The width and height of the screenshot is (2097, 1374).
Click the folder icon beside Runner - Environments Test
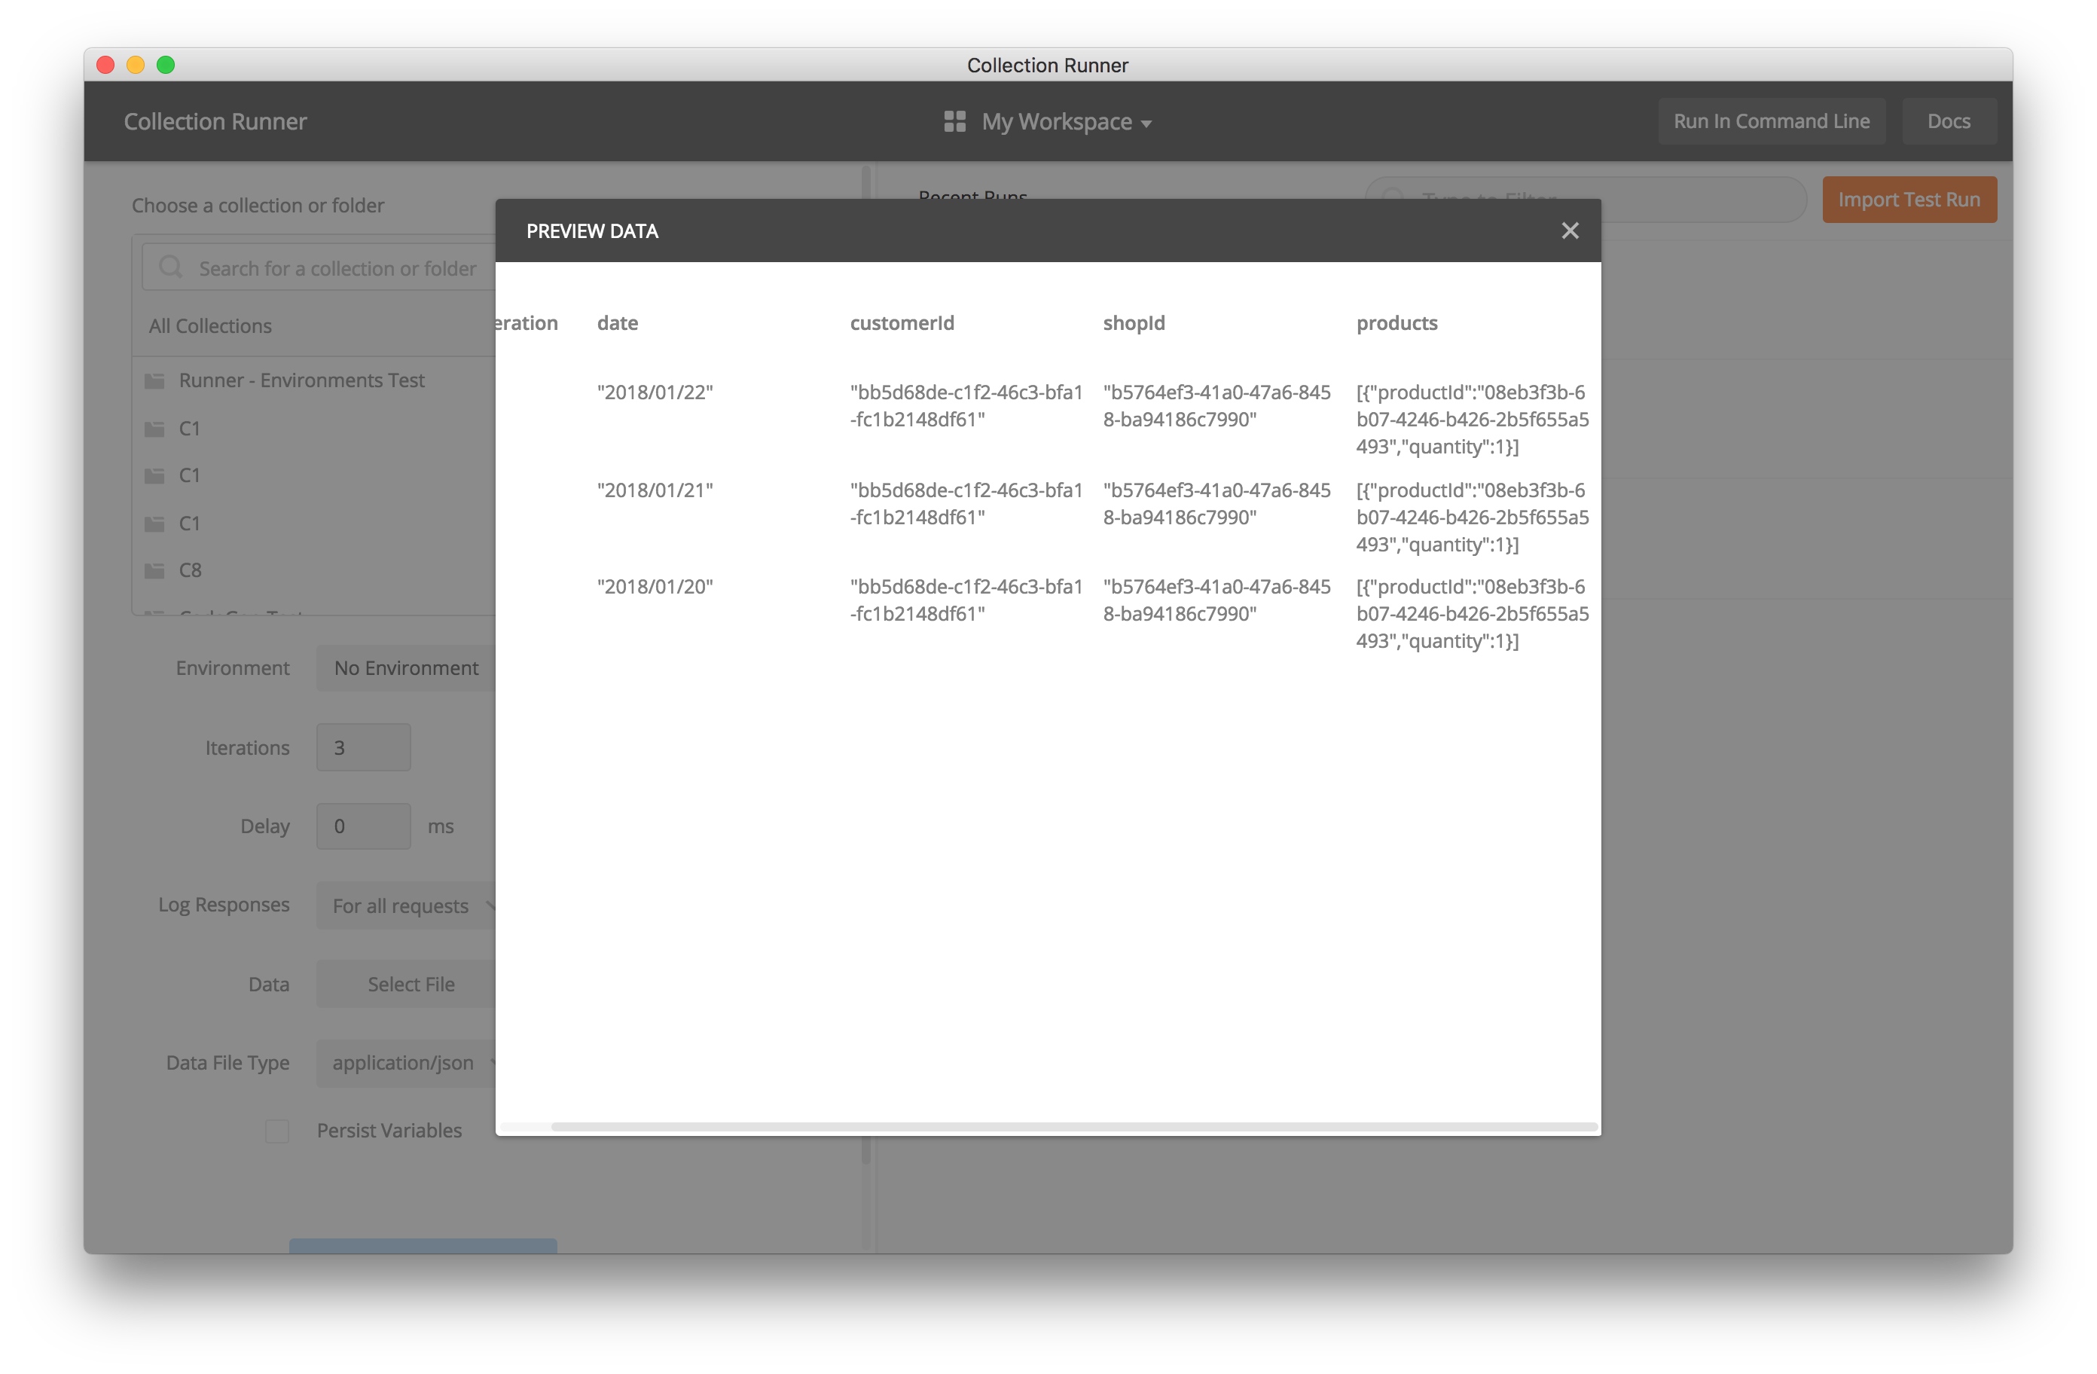(x=154, y=380)
